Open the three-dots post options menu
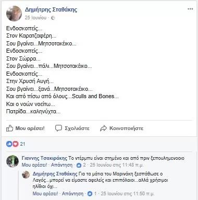Image resolution: width=198 pixels, height=200 pixels. 190,9
